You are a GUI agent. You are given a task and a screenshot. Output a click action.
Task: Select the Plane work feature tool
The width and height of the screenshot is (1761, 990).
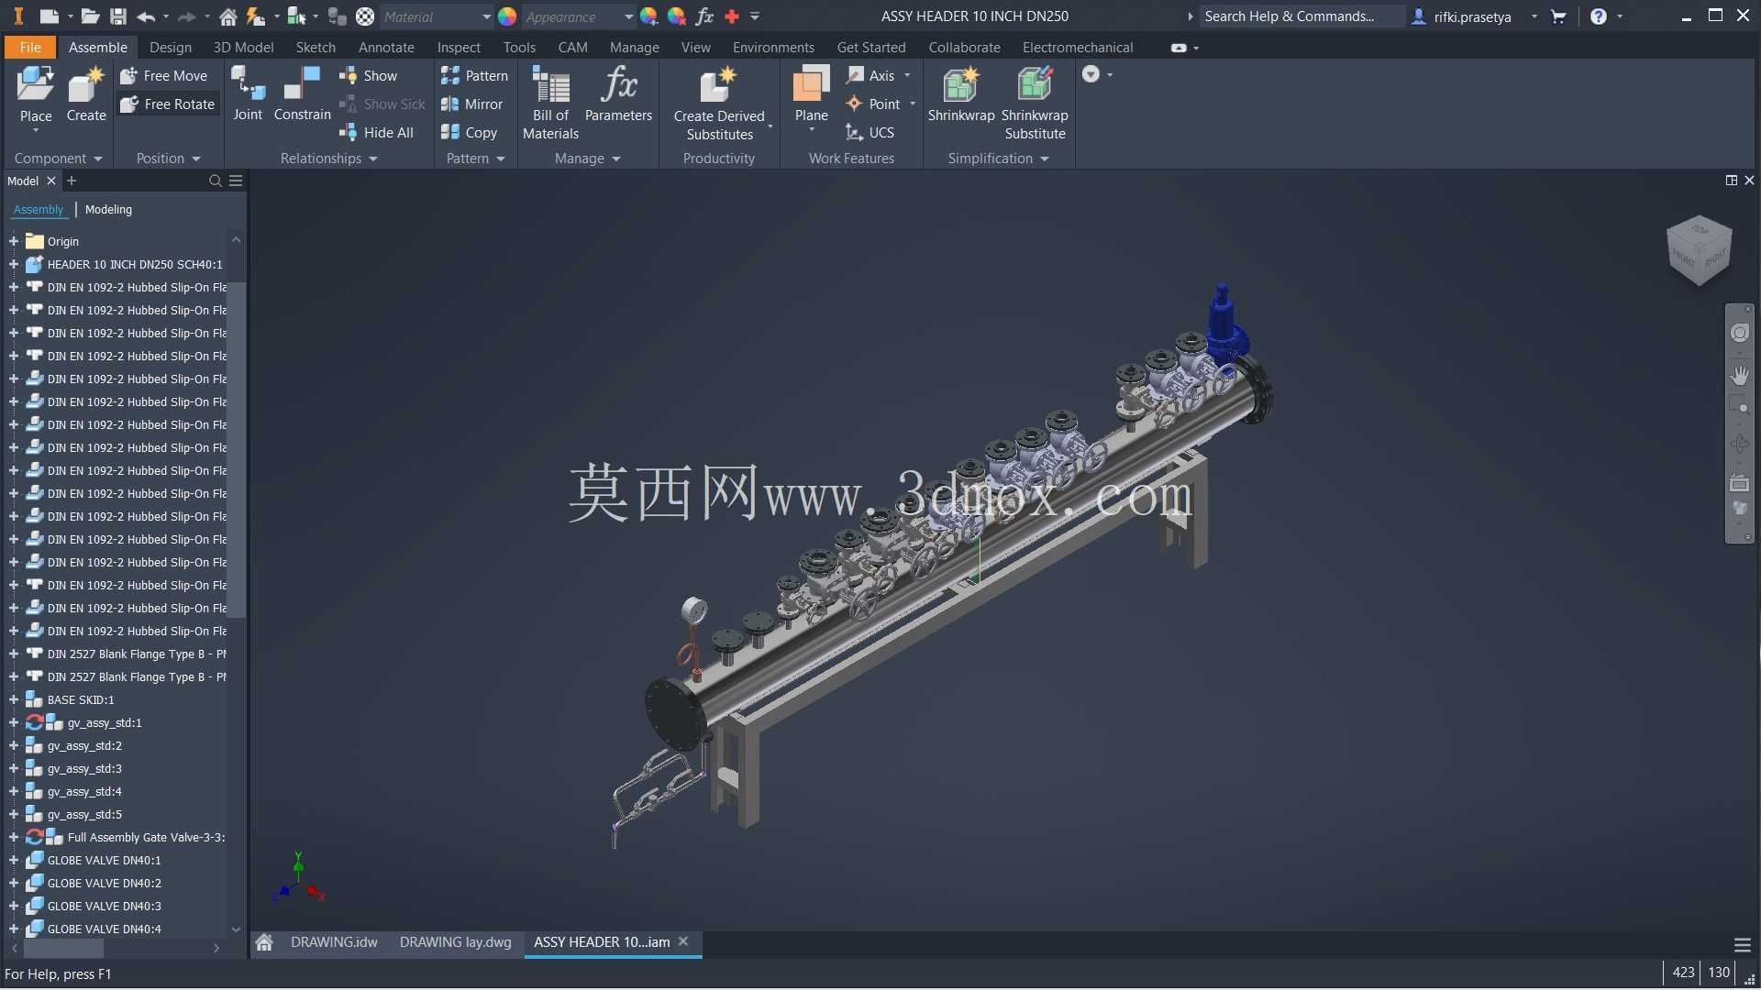coord(811,93)
